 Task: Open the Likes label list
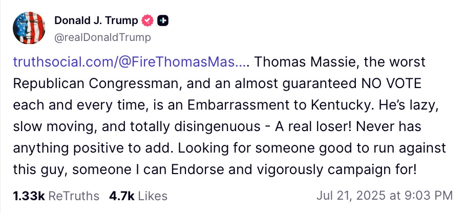153,196
